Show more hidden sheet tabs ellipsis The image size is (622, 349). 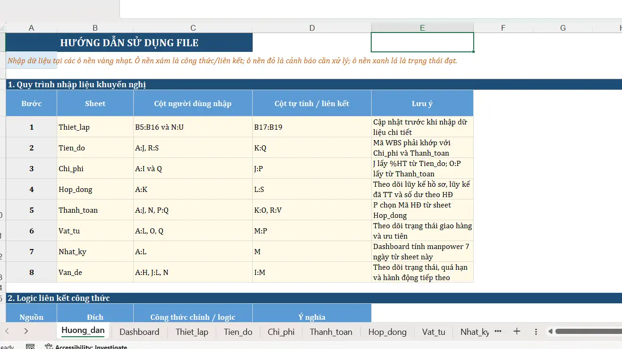pyautogui.click(x=498, y=332)
